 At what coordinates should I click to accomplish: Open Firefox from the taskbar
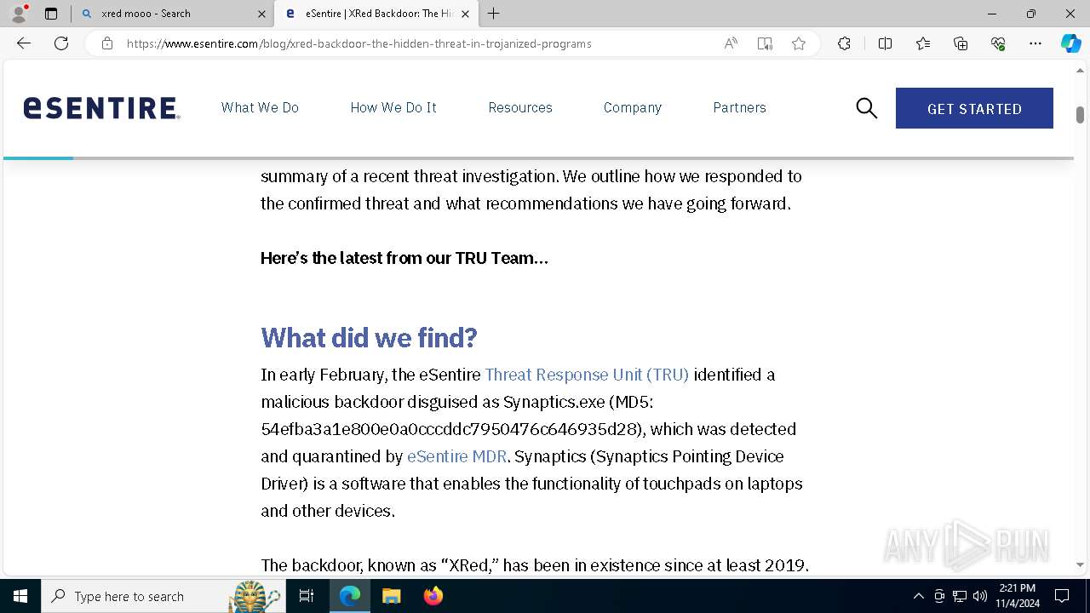[x=433, y=596]
